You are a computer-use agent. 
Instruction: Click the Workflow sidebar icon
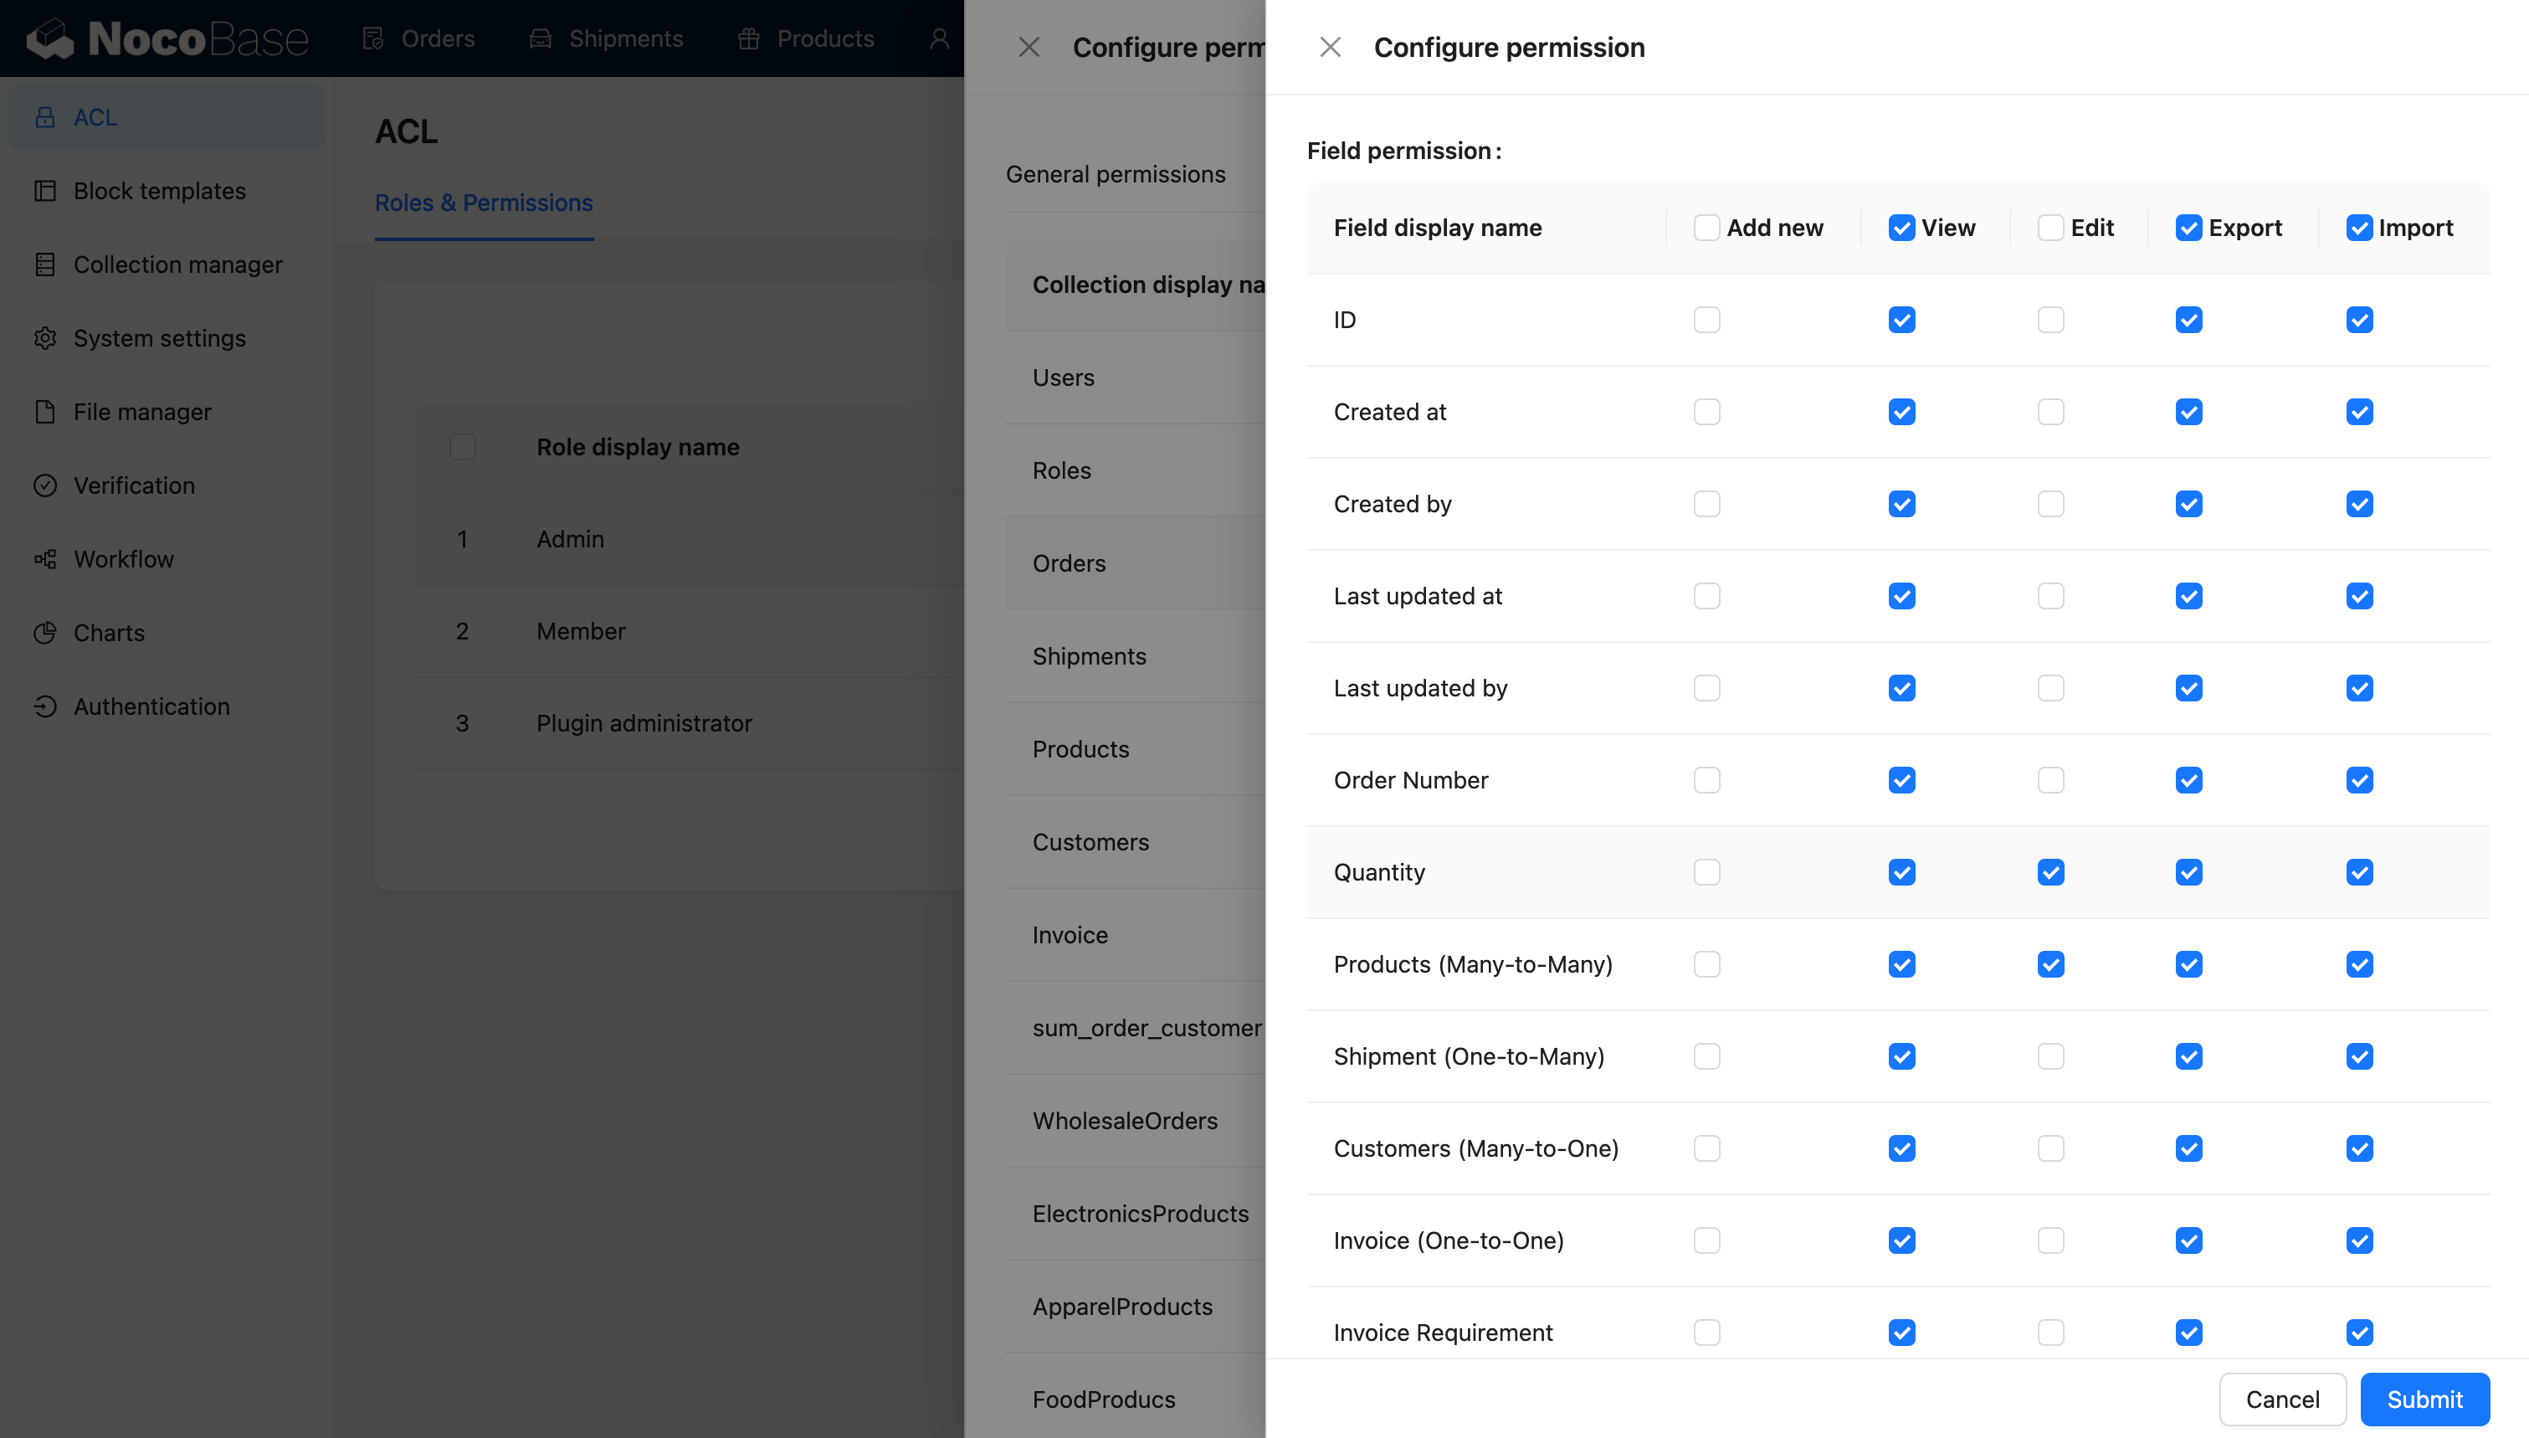pyautogui.click(x=44, y=559)
